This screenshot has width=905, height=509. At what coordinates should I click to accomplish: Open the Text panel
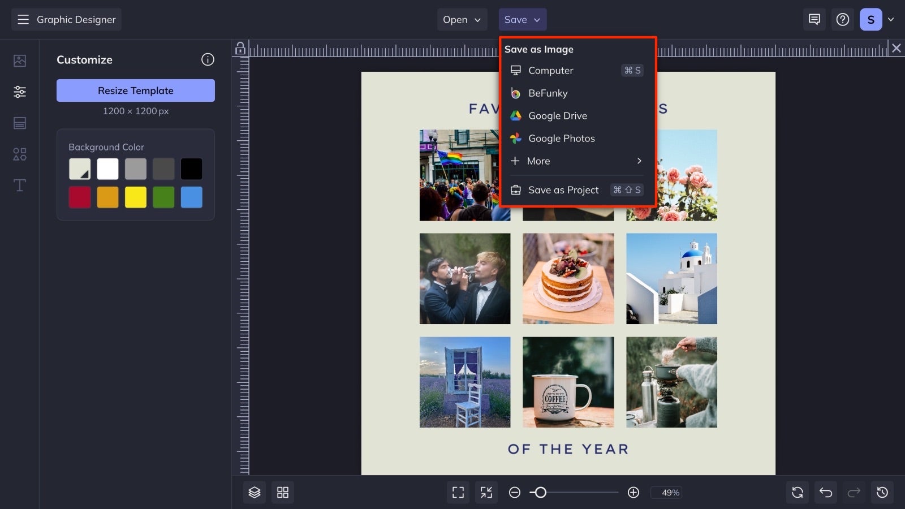pyautogui.click(x=19, y=186)
